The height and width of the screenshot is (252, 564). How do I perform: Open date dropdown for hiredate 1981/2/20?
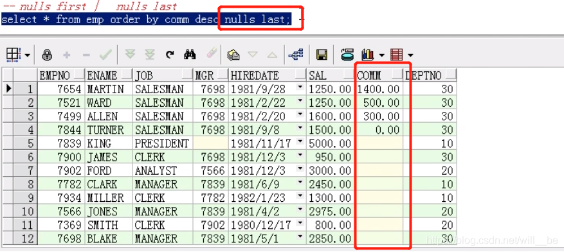[300, 114]
